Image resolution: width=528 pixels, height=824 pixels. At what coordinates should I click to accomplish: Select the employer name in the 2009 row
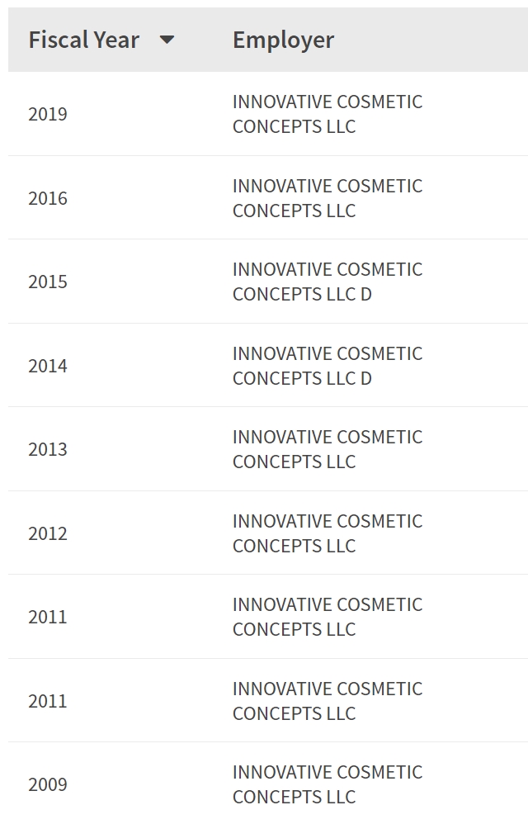pyautogui.click(x=327, y=784)
